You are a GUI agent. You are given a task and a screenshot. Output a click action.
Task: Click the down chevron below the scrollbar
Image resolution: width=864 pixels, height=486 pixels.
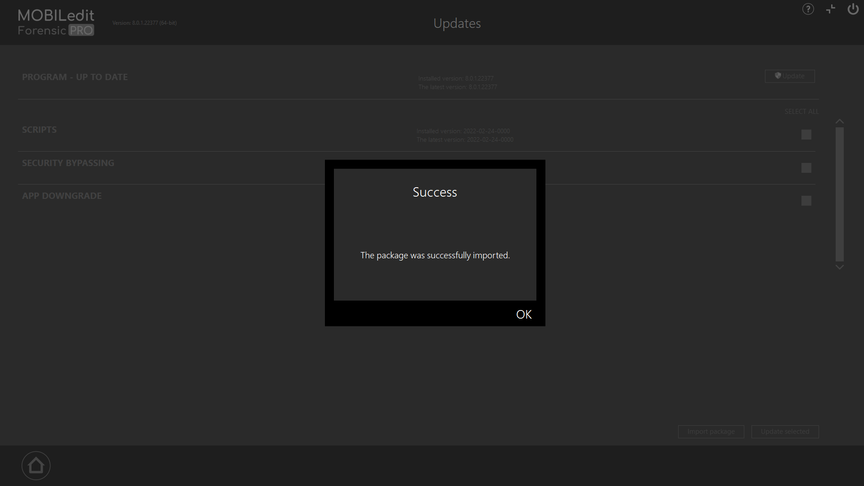click(x=839, y=267)
